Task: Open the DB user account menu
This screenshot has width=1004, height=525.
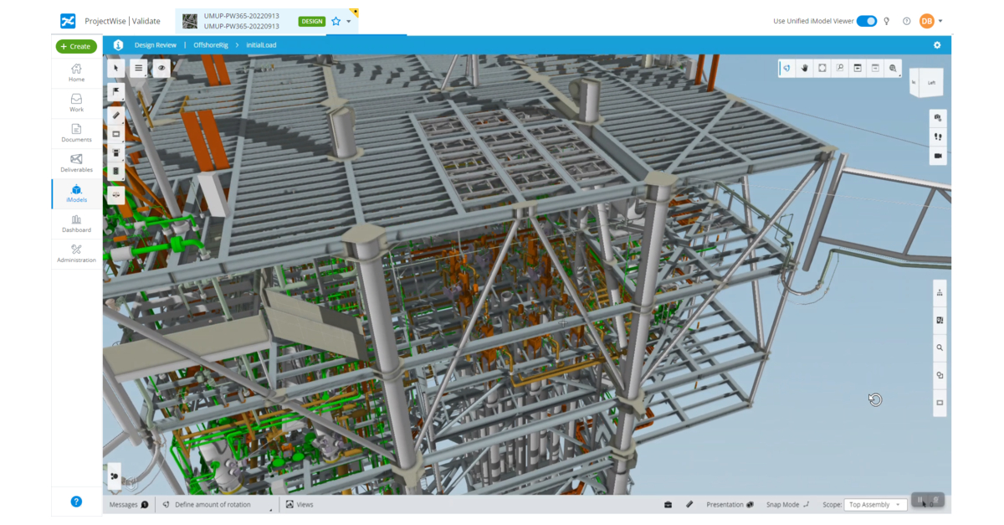Action: 930,21
